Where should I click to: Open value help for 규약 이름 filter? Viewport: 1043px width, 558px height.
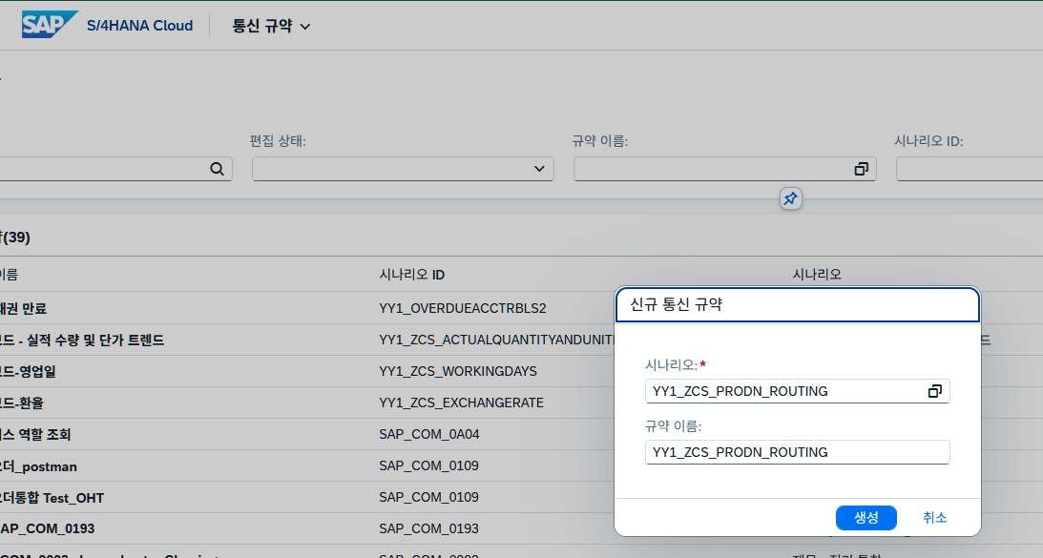[861, 169]
